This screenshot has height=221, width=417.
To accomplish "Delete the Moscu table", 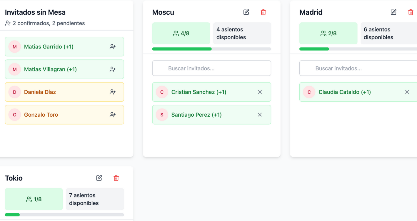I will point(263,12).
